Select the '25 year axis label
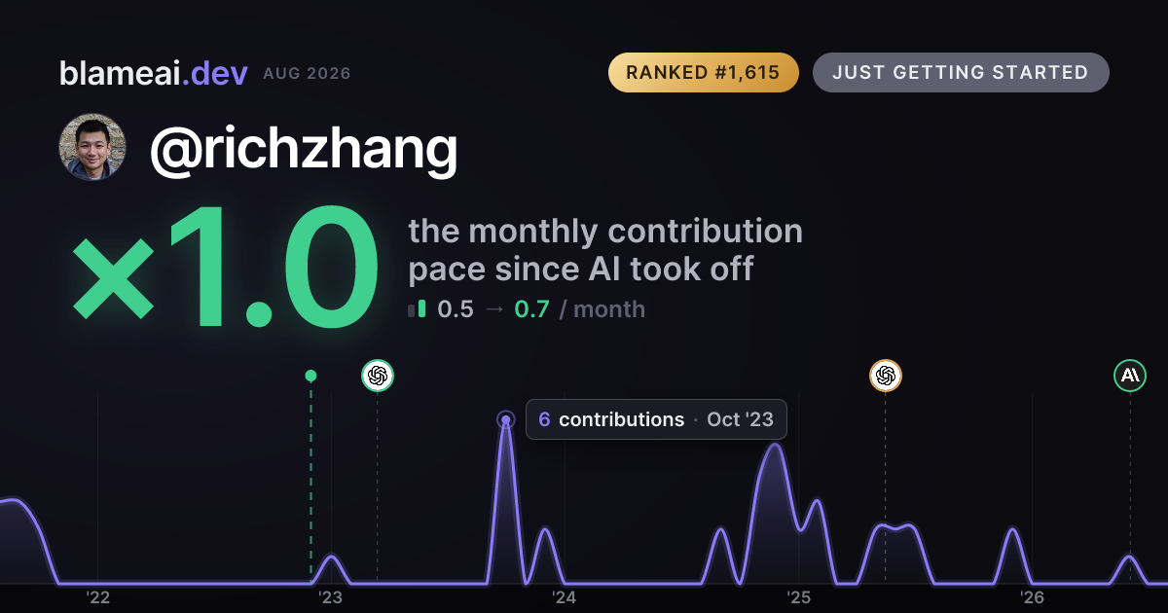The image size is (1168, 613). 798,597
